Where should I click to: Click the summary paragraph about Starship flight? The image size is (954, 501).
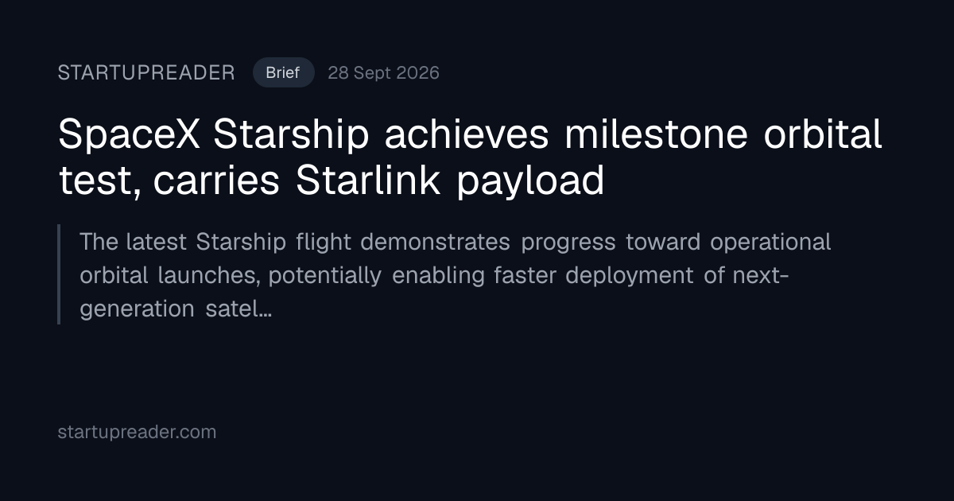456,275
